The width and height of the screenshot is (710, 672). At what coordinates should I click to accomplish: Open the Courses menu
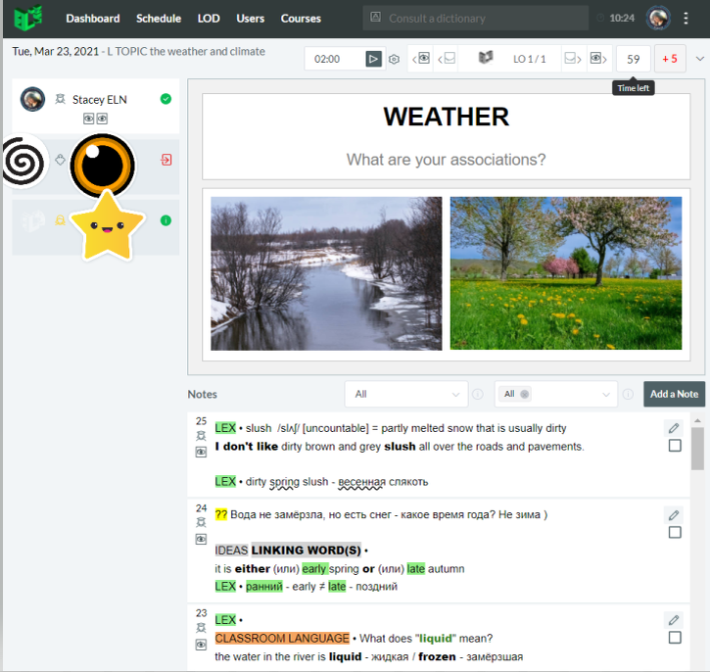[301, 19]
